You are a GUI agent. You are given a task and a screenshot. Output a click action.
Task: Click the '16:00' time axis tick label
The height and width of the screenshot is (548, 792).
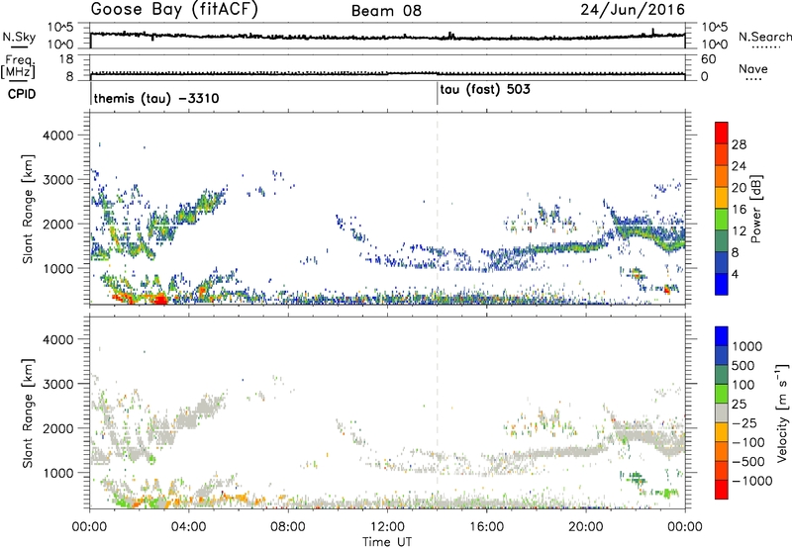tap(486, 527)
